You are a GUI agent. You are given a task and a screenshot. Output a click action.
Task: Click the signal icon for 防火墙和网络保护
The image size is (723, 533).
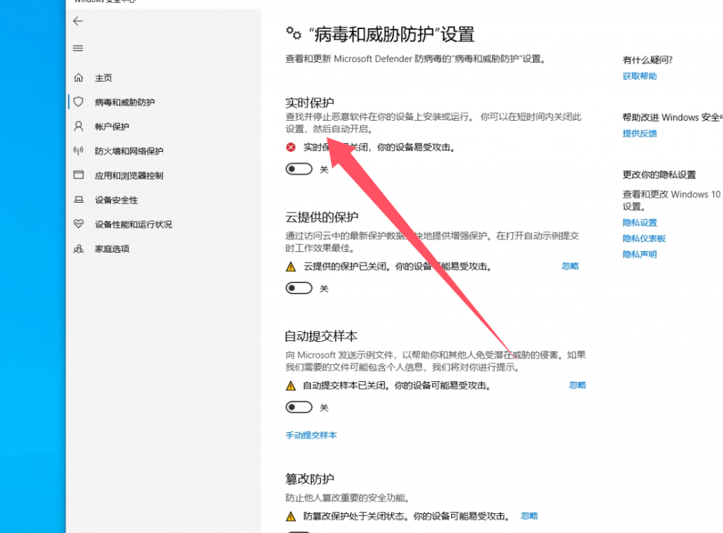pyautogui.click(x=78, y=151)
